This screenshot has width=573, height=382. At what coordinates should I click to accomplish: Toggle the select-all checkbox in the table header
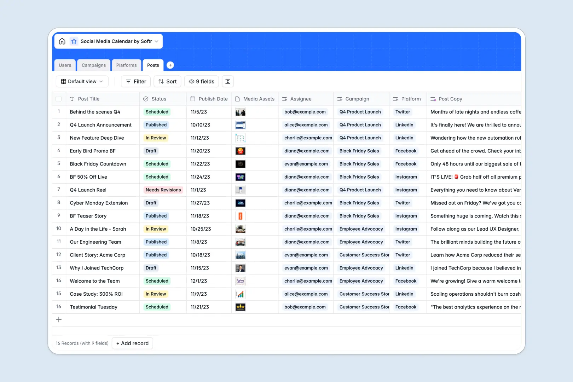point(59,99)
